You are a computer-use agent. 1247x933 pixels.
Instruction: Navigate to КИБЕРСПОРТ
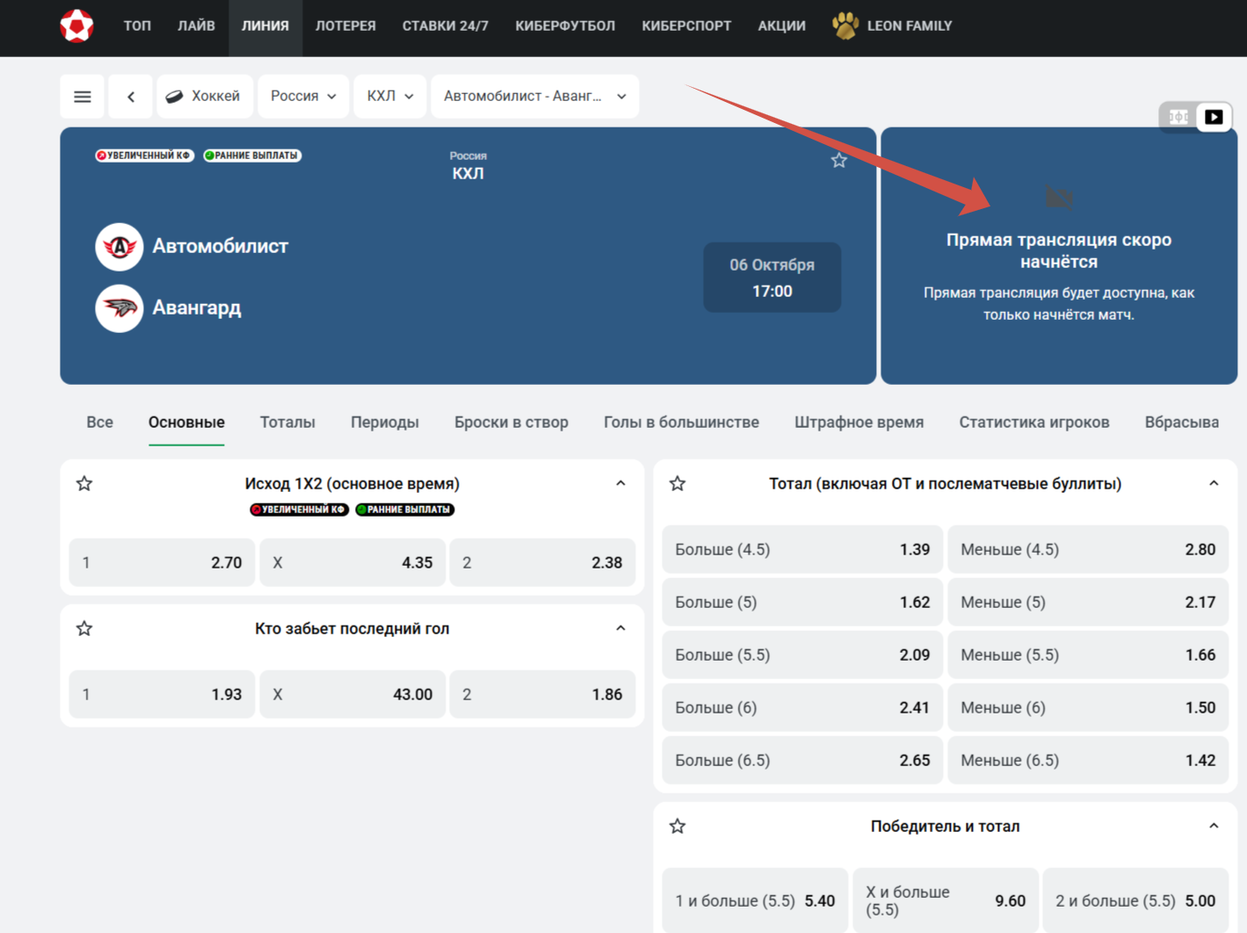click(686, 26)
